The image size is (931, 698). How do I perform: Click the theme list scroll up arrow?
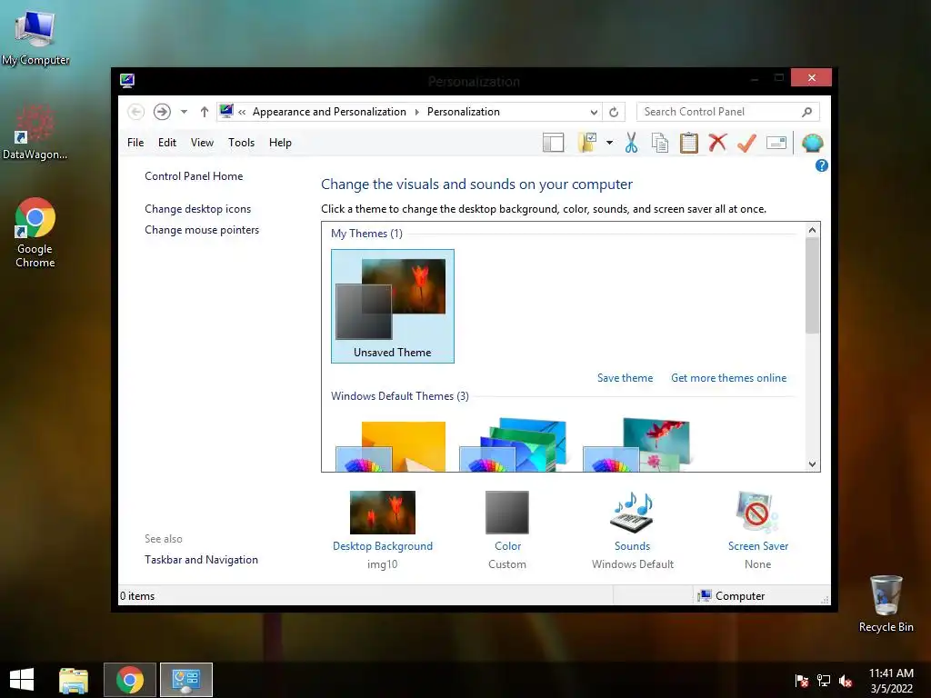812,230
